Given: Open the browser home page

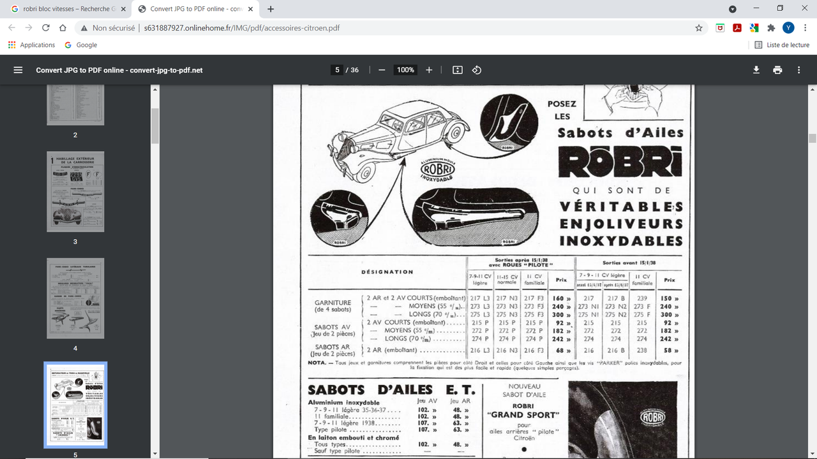Looking at the screenshot, I should click(63, 28).
